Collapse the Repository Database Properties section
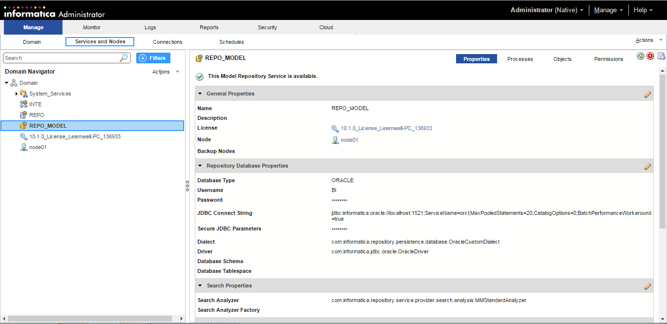Screen dimensions: 667x324 200,166
